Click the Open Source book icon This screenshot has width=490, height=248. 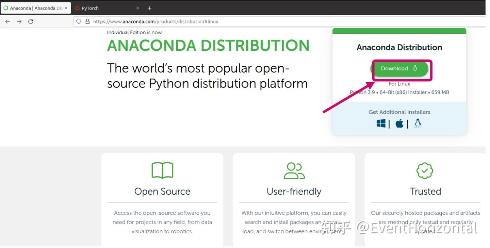coord(162,170)
